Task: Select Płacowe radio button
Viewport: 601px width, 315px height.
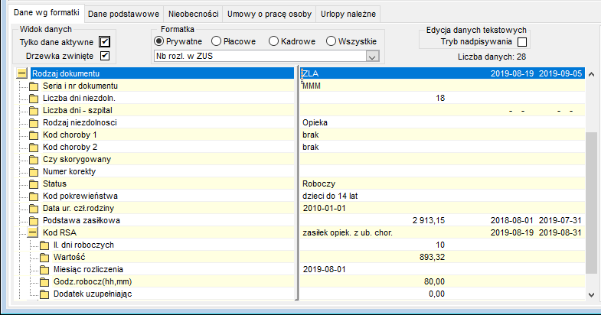Action: tap(216, 41)
